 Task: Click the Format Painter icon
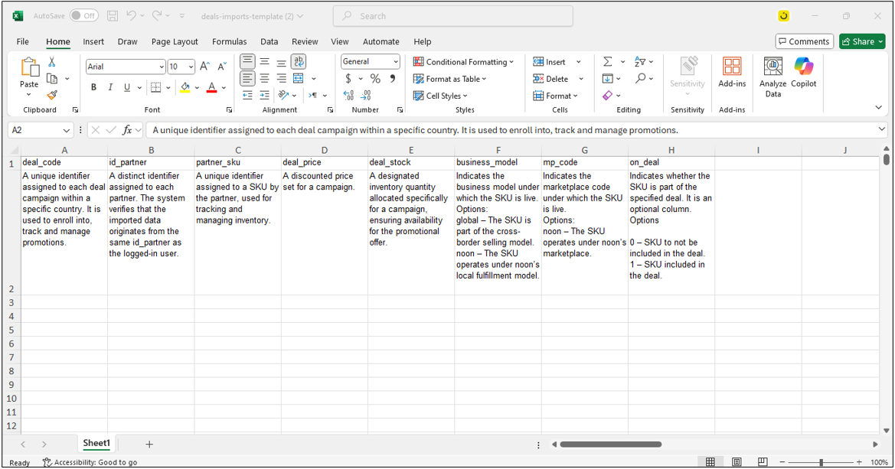point(52,96)
